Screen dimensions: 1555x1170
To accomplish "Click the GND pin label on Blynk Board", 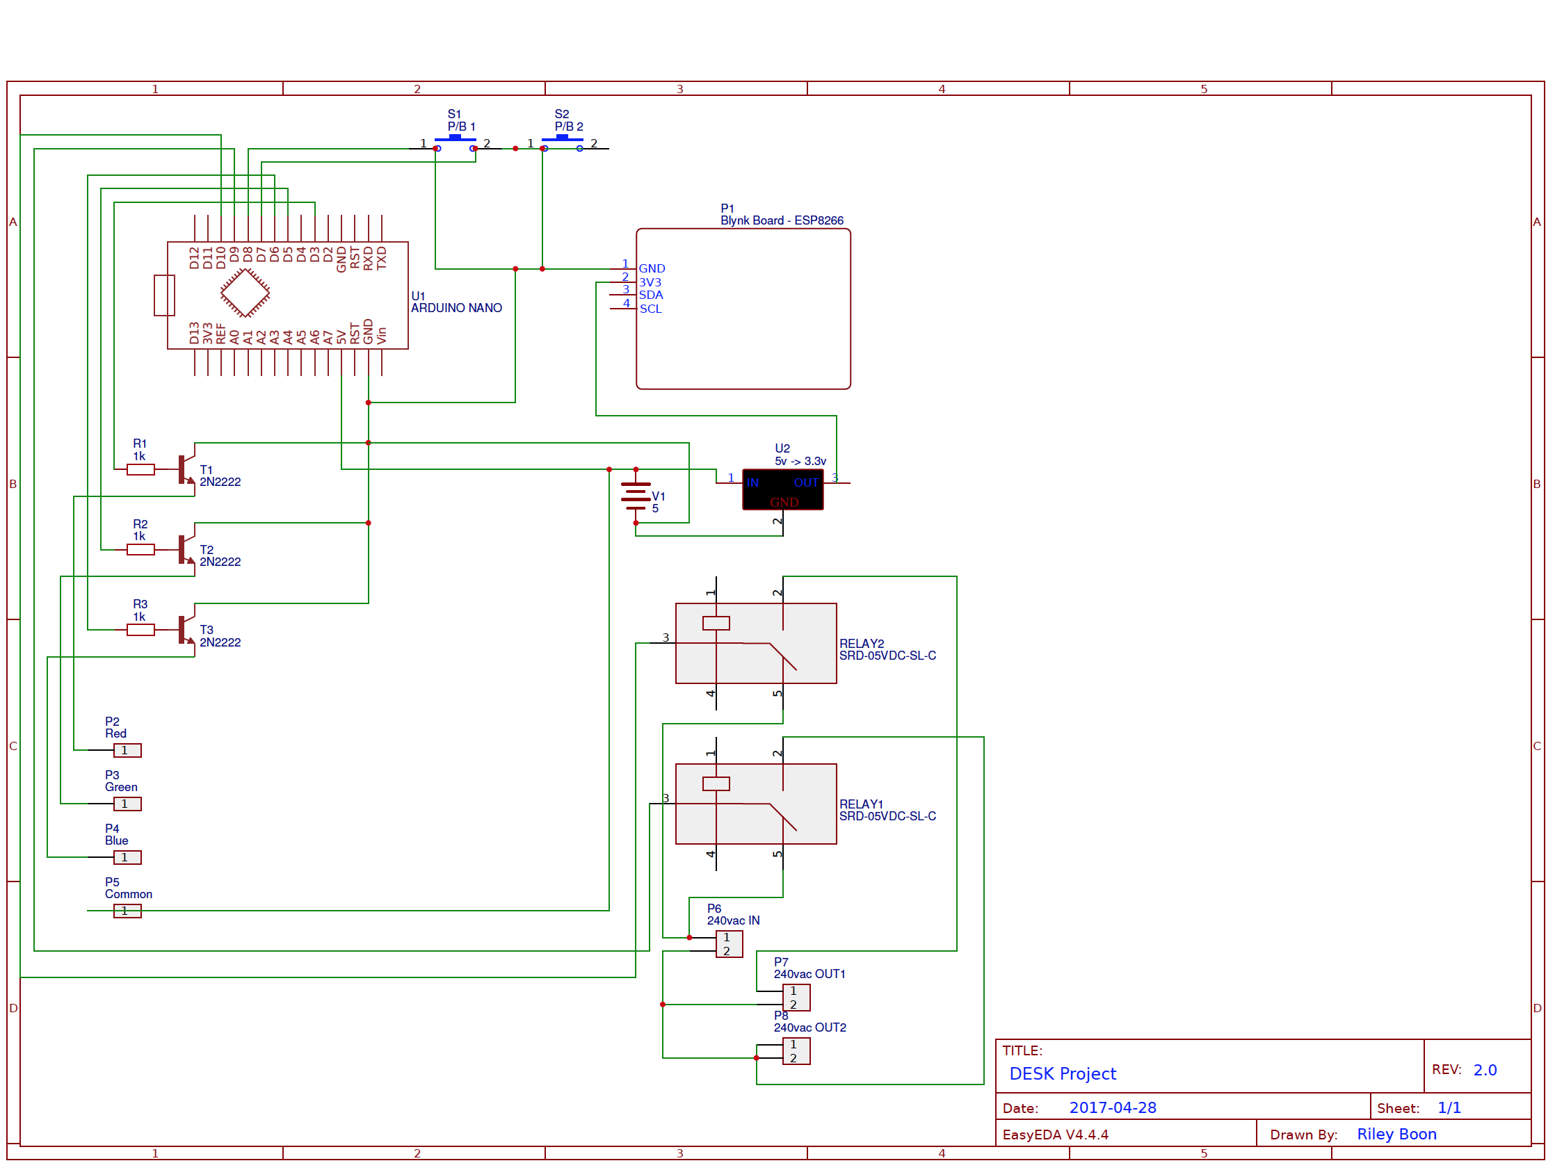I will tap(652, 269).
